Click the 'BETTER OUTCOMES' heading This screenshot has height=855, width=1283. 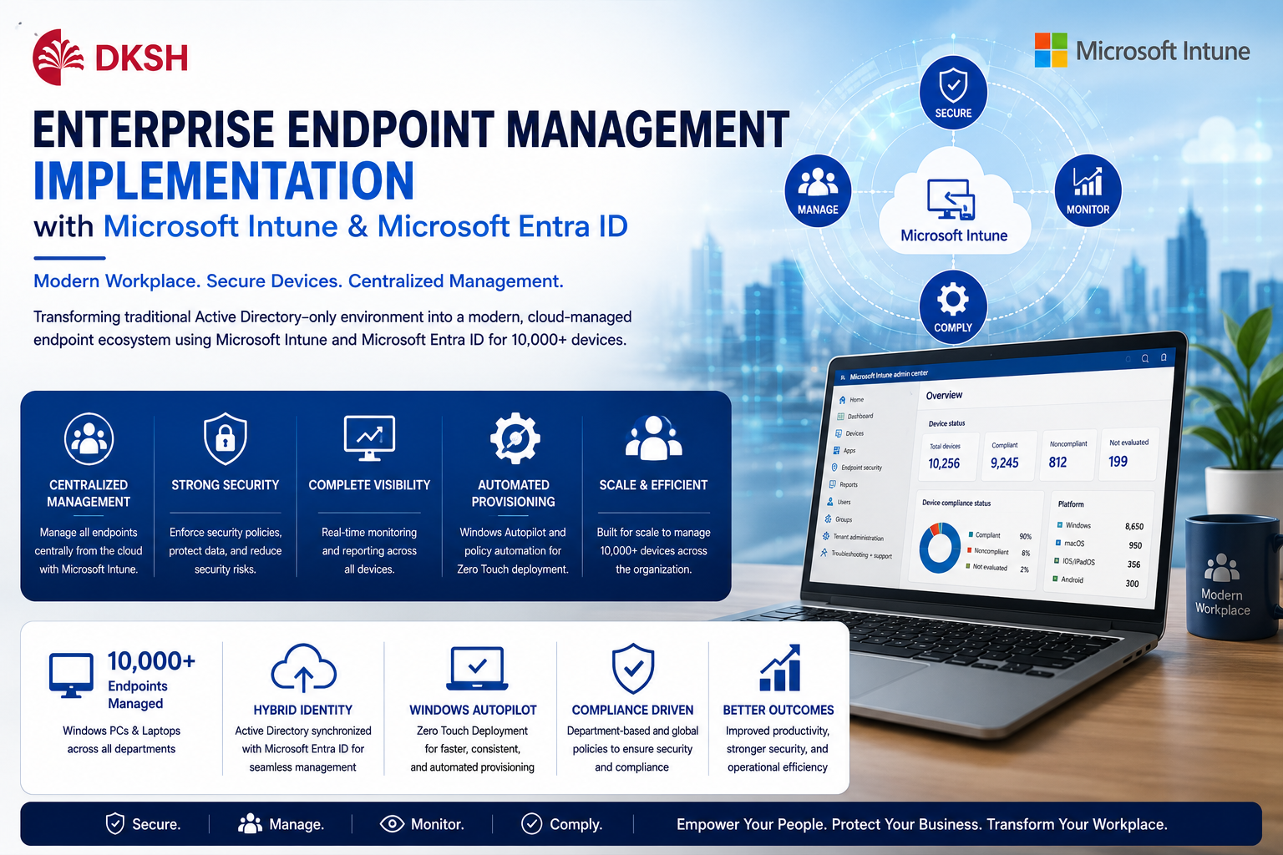[x=778, y=710]
